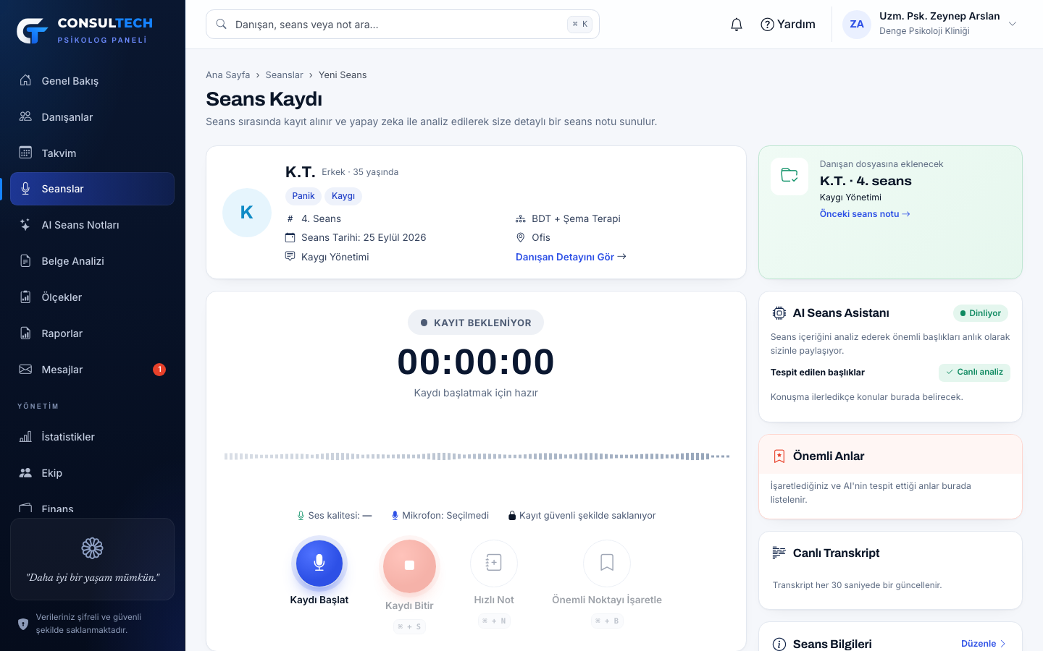Stop recording with the Kaydı Bitir button
The width and height of the screenshot is (1043, 651).
pos(409,566)
